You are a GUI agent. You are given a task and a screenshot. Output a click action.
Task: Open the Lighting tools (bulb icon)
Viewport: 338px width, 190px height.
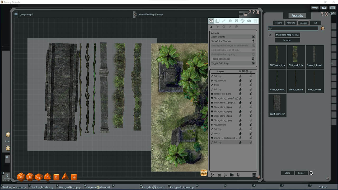[x=242, y=21]
